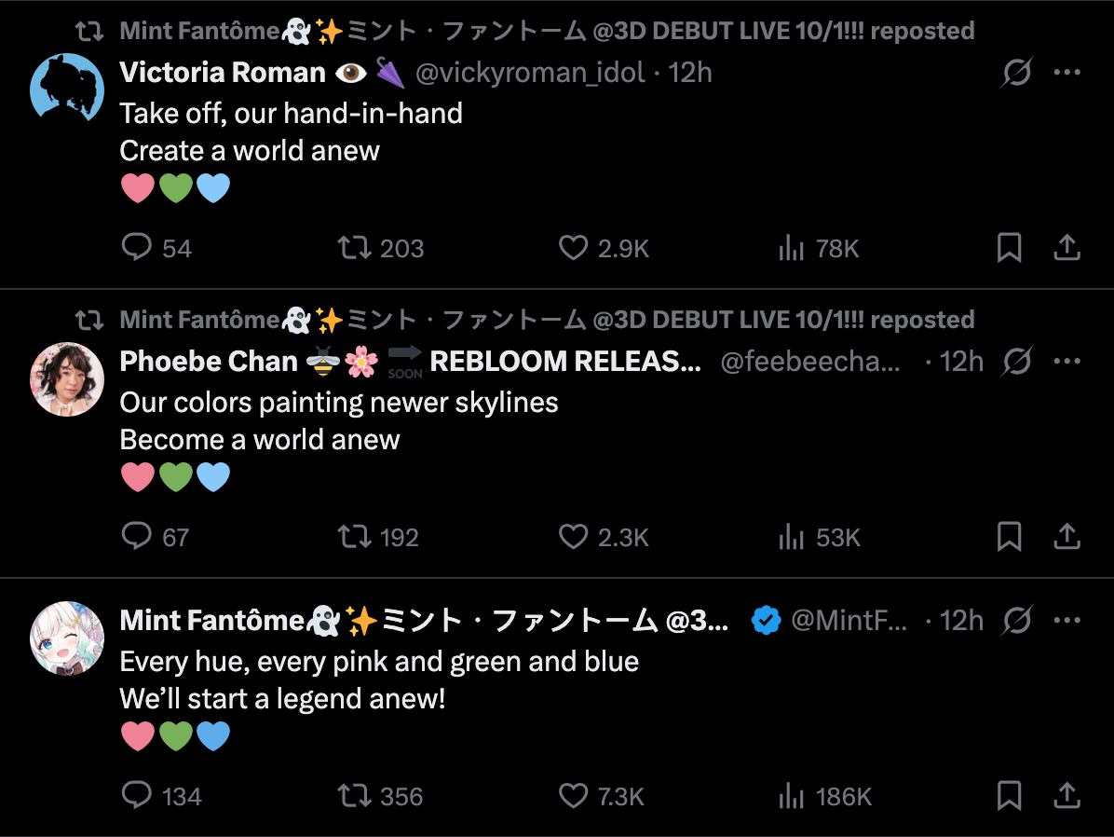Open @vickyroman_idol profile handle link
Screen dimensions: 1114x837
coord(529,73)
